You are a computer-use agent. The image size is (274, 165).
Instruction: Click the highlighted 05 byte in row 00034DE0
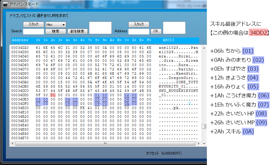pos(97,99)
